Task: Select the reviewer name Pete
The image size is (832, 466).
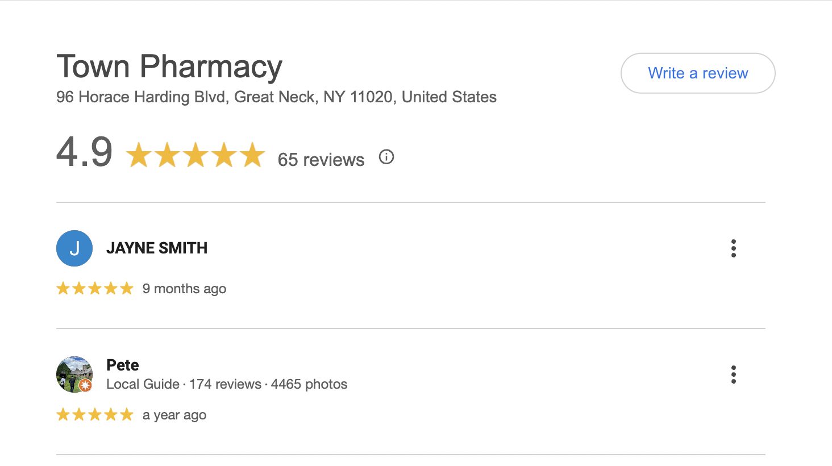Action: 123,365
